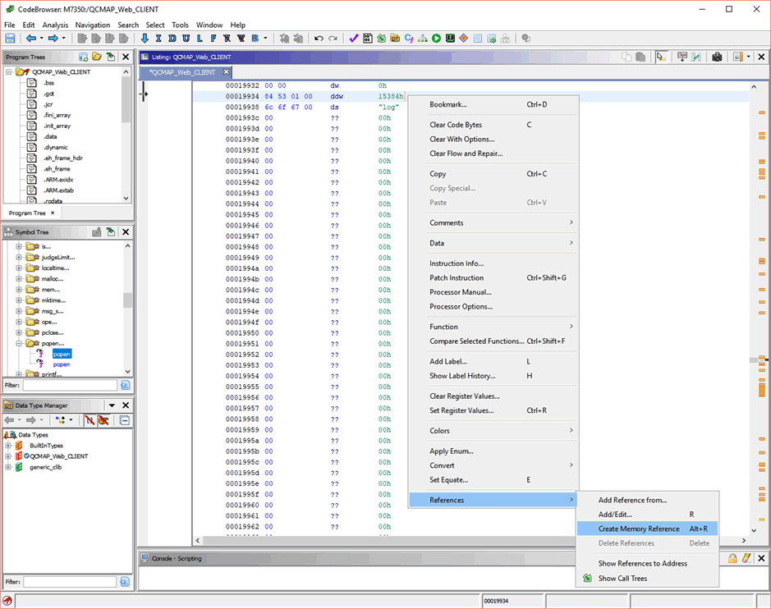This screenshot has width=771, height=609.
Task: Click navigate to next Instruction 'I' icon
Action: click(x=158, y=39)
